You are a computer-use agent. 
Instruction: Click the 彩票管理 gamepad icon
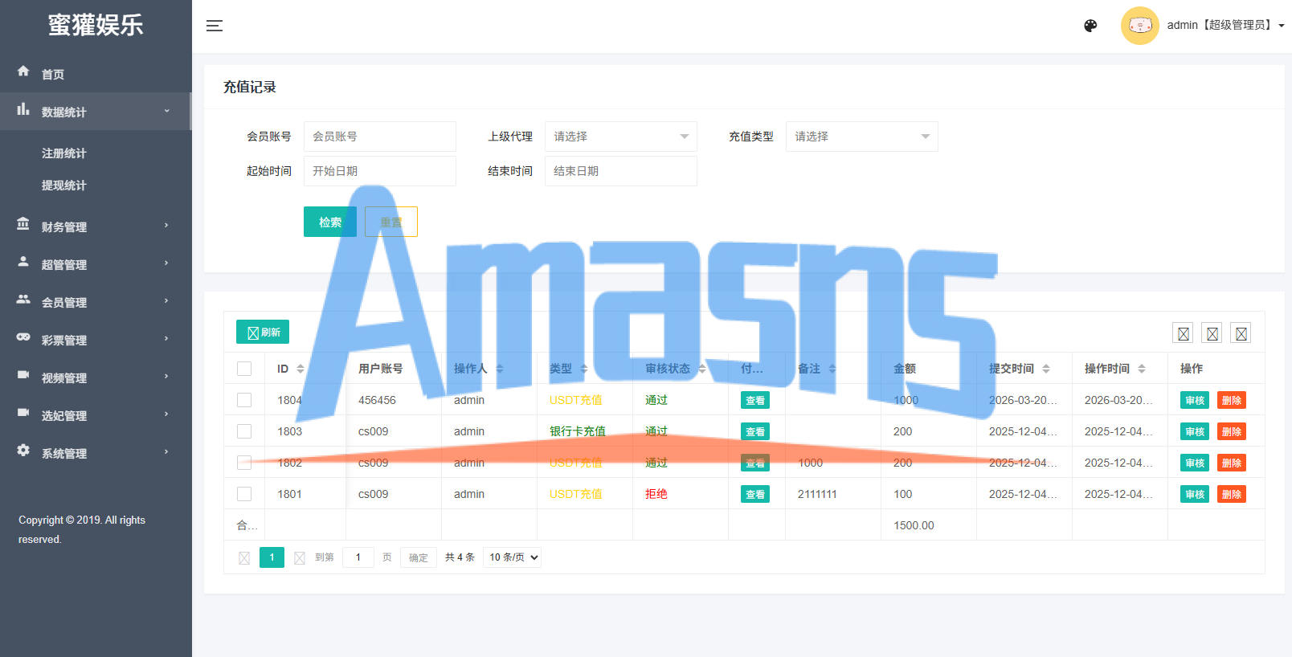tap(23, 337)
